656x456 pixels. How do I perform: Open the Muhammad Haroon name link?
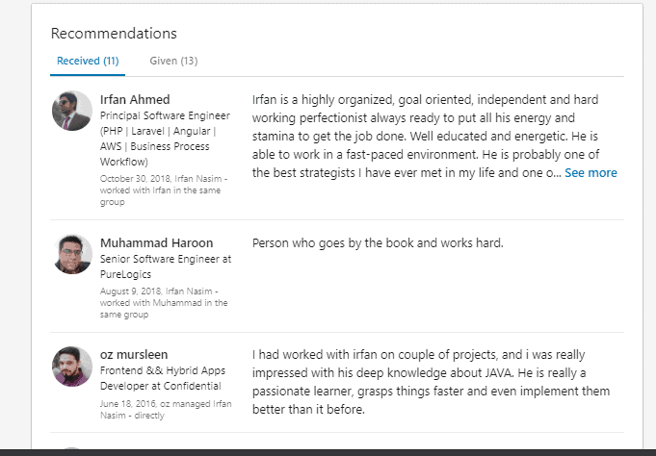click(156, 242)
